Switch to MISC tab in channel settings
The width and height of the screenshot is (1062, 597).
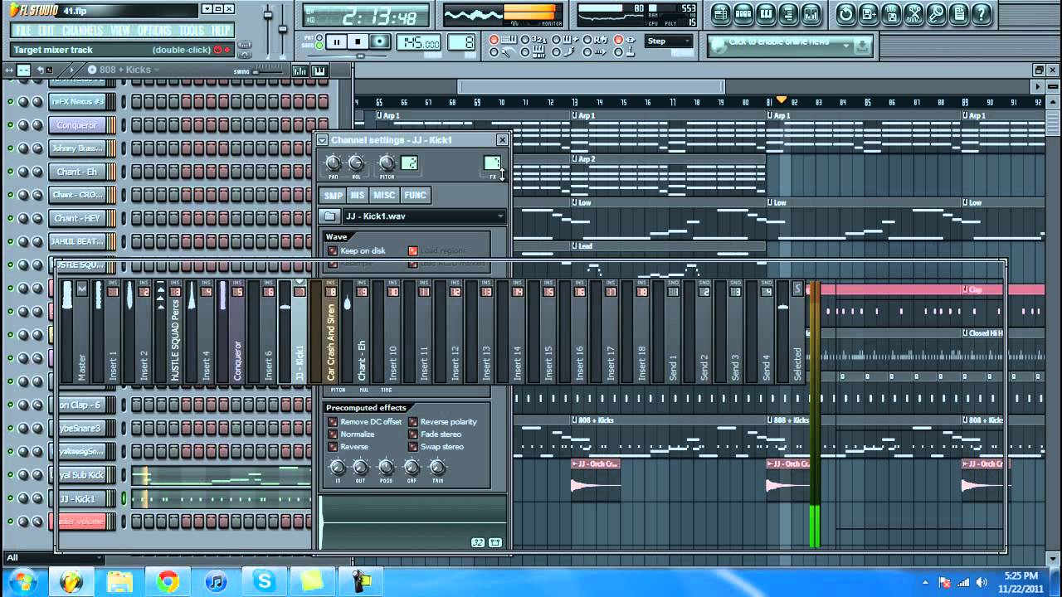384,196
